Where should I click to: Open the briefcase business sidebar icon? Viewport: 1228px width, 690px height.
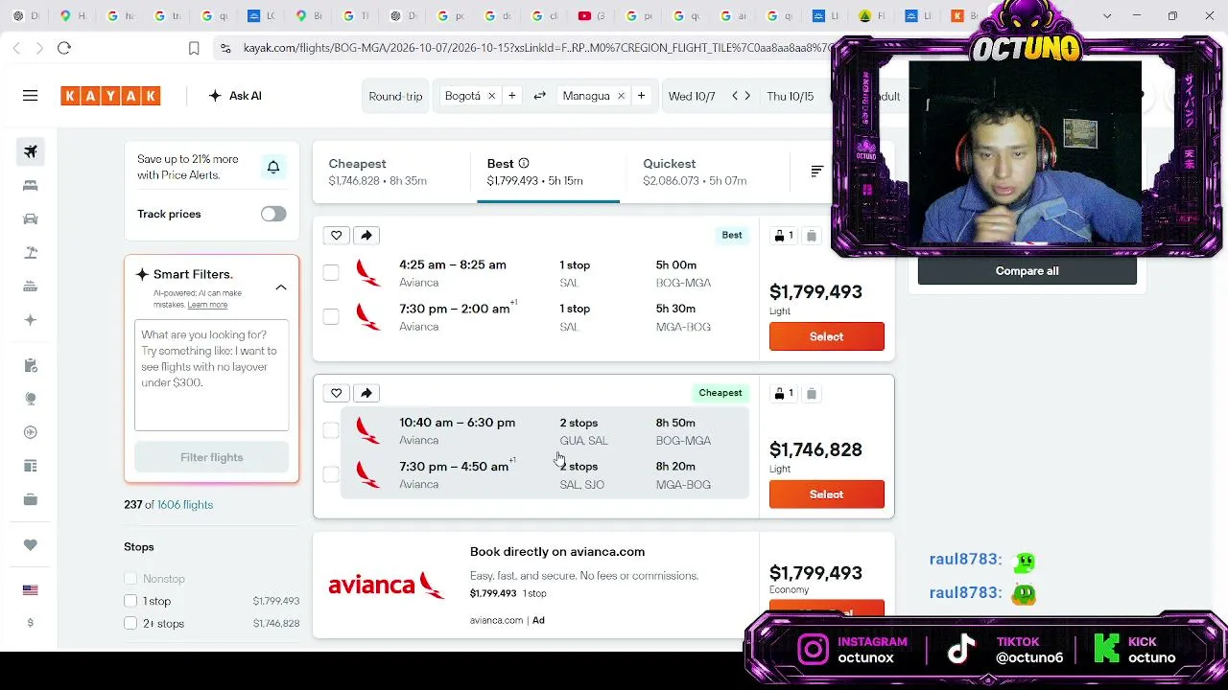[x=31, y=499]
